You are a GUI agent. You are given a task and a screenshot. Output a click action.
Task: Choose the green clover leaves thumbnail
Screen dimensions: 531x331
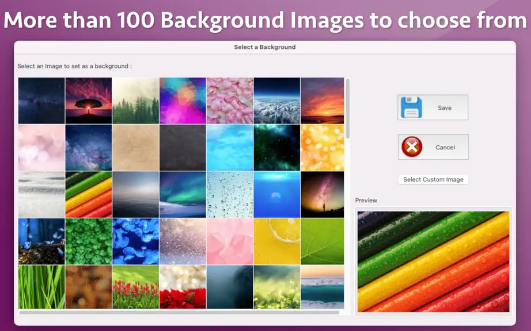click(88, 241)
